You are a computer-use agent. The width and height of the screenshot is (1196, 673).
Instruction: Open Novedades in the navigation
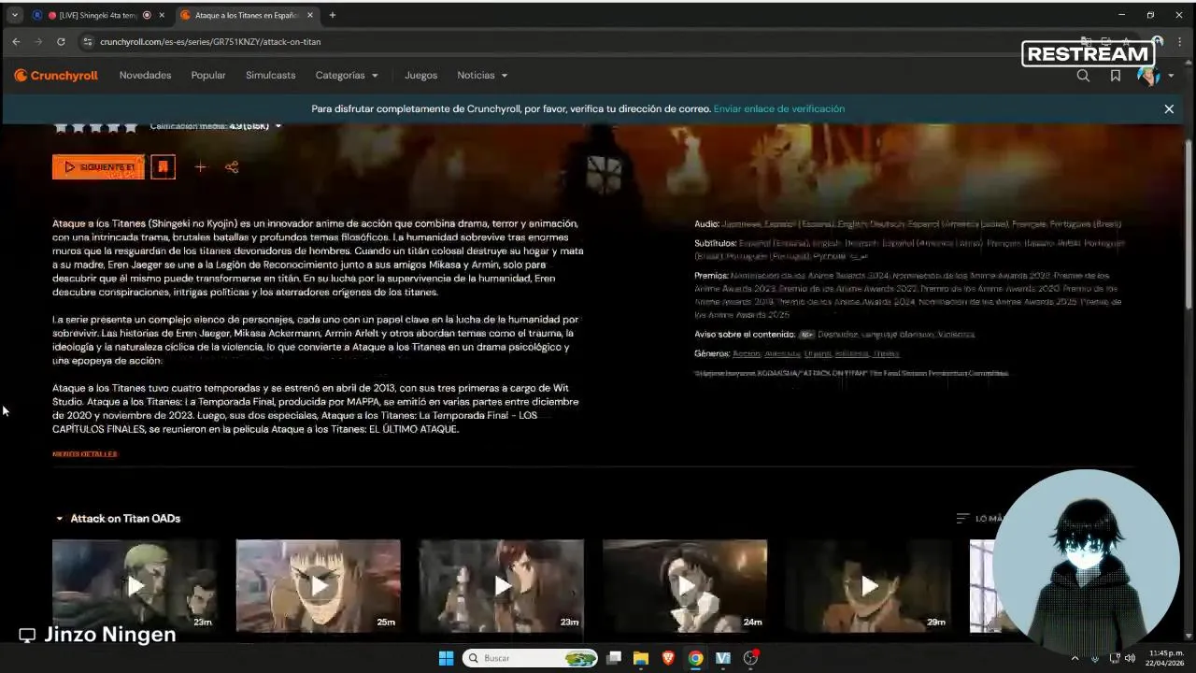tap(145, 76)
